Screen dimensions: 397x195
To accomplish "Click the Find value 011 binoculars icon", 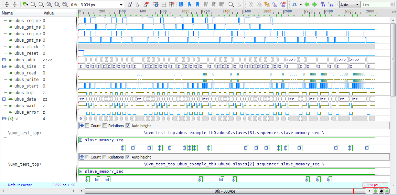I will point(330,4).
